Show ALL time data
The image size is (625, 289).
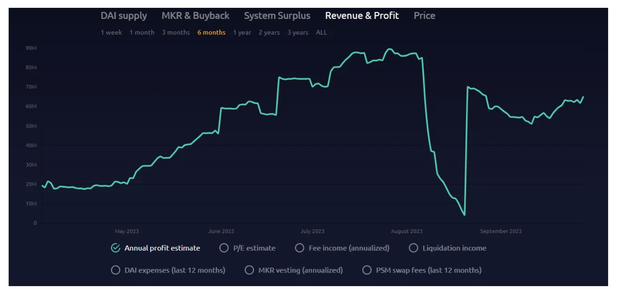pyautogui.click(x=322, y=33)
